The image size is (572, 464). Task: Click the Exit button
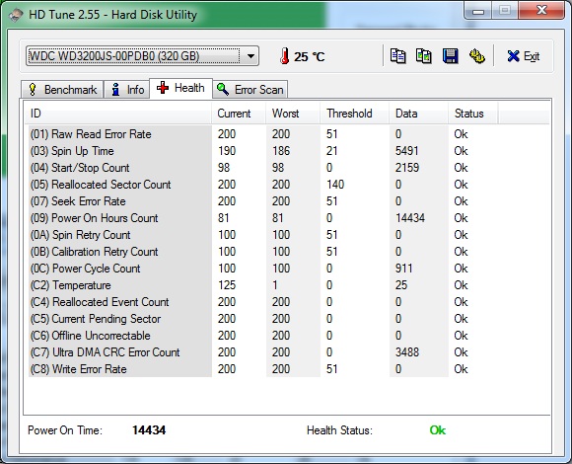[x=523, y=56]
